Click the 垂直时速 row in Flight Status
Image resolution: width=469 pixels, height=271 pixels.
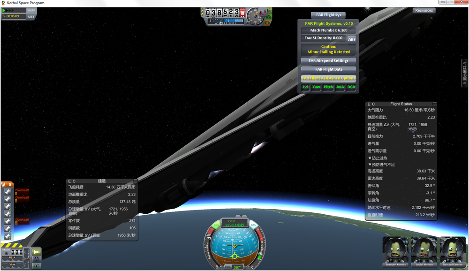coord(401,215)
